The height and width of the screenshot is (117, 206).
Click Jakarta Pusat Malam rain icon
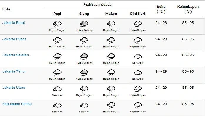pyautogui.click(x=111, y=40)
